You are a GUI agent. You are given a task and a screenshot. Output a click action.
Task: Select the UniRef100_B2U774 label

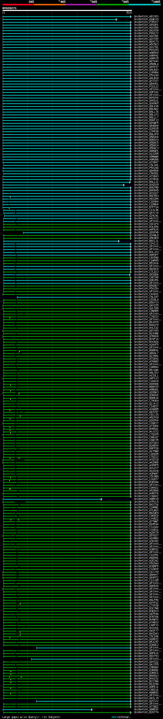pyautogui.click(x=146, y=712)
